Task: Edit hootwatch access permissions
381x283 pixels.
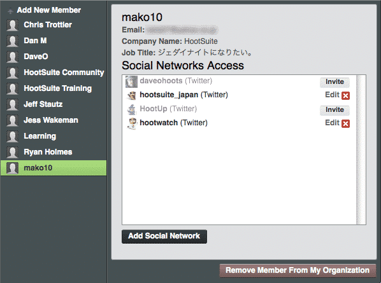Action: coord(332,123)
